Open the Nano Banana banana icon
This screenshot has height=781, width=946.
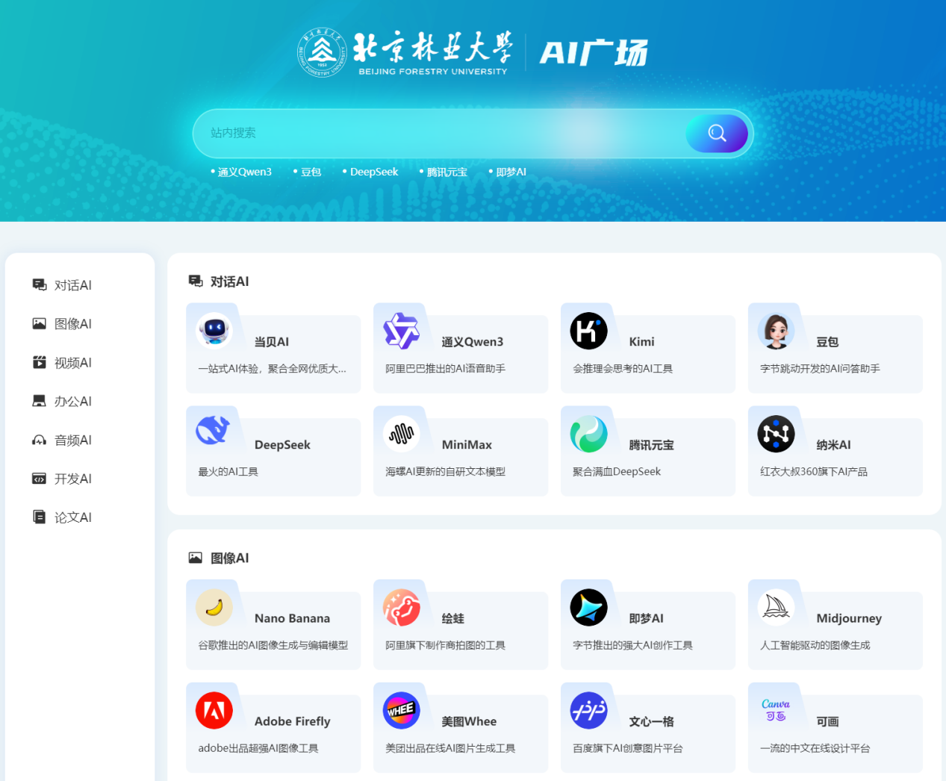[214, 608]
